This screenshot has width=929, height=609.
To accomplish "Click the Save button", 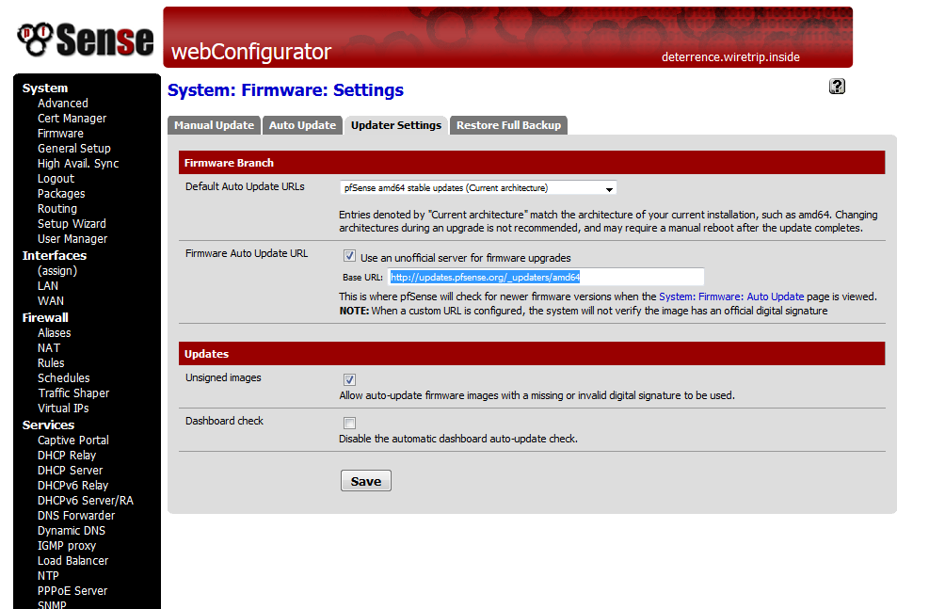I will pyautogui.click(x=365, y=481).
